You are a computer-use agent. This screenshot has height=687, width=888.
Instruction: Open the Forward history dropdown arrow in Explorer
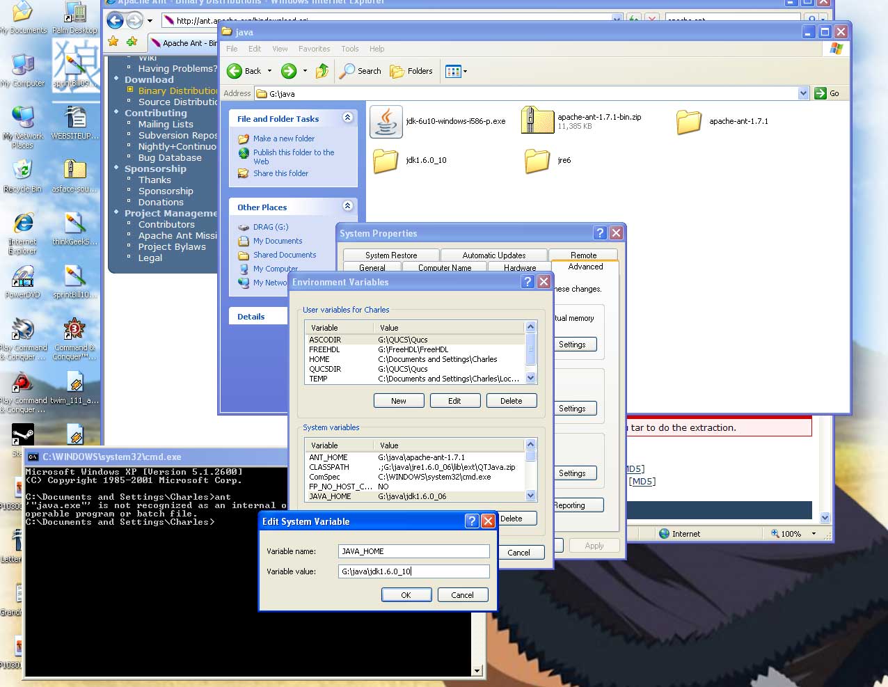(x=305, y=71)
